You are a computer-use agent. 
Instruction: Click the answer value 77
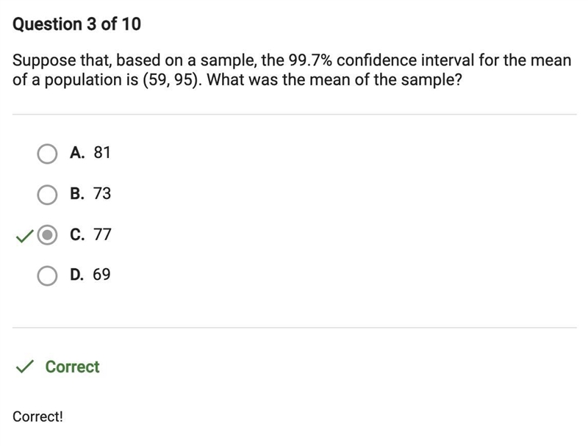(102, 234)
